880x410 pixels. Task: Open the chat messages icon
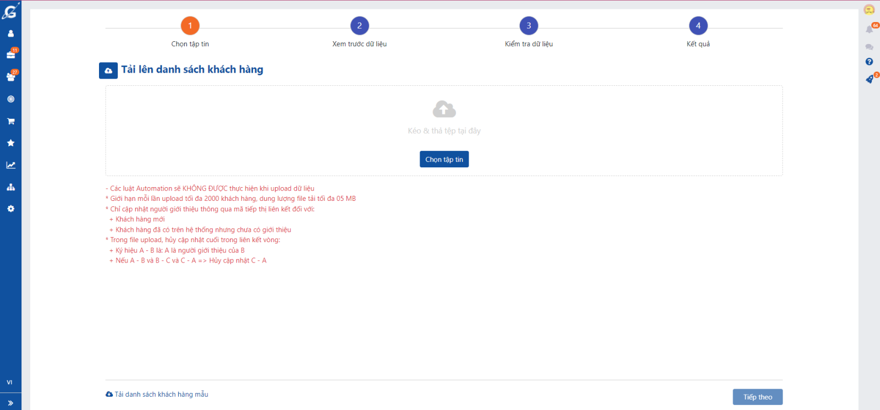[x=869, y=47]
